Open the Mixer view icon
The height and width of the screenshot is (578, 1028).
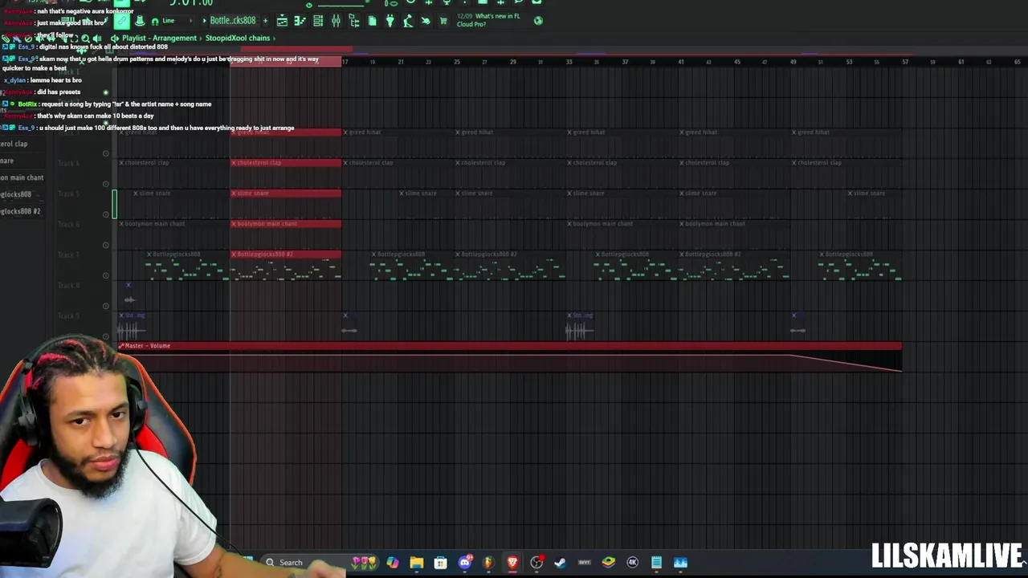tap(336, 21)
